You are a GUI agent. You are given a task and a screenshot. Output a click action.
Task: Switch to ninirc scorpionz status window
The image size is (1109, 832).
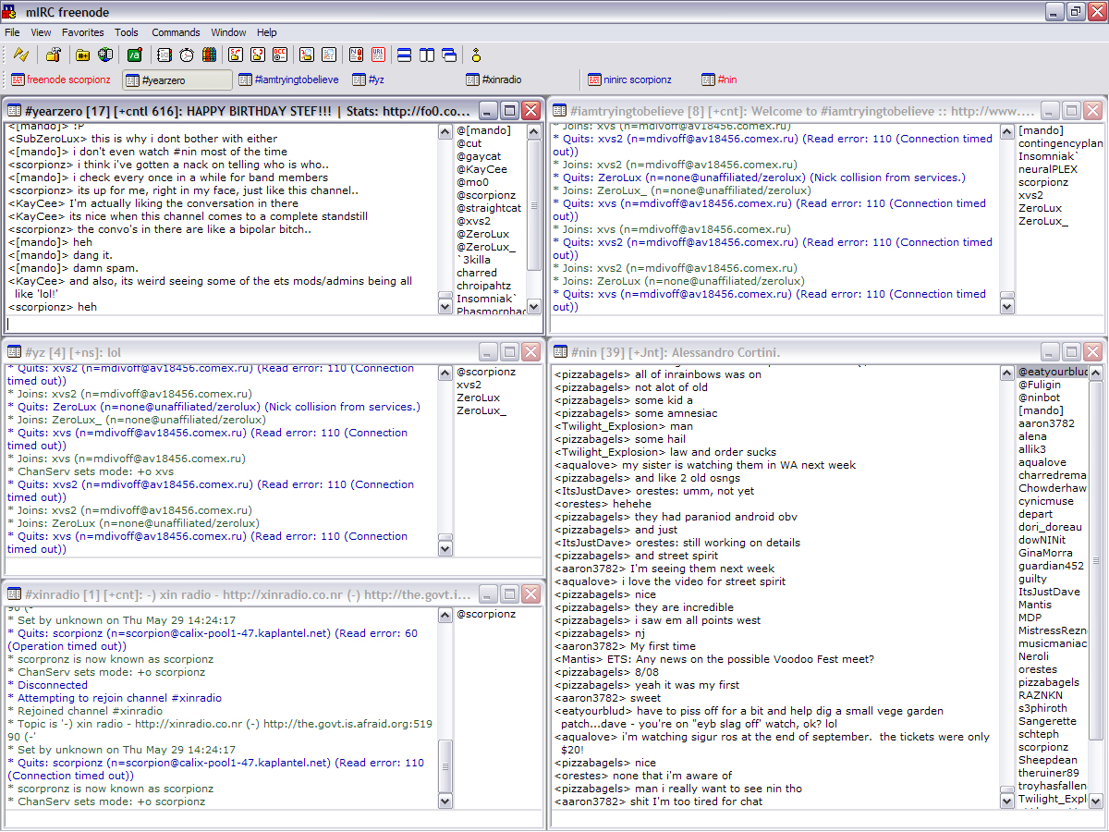coord(638,80)
